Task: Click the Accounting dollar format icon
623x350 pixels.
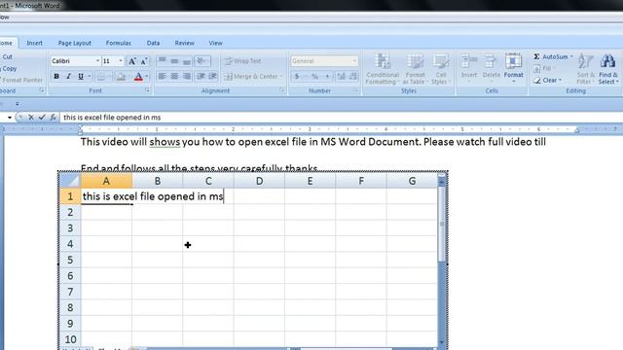Action: pos(296,76)
